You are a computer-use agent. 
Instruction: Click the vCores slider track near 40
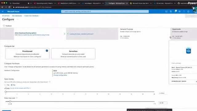point(143,92)
